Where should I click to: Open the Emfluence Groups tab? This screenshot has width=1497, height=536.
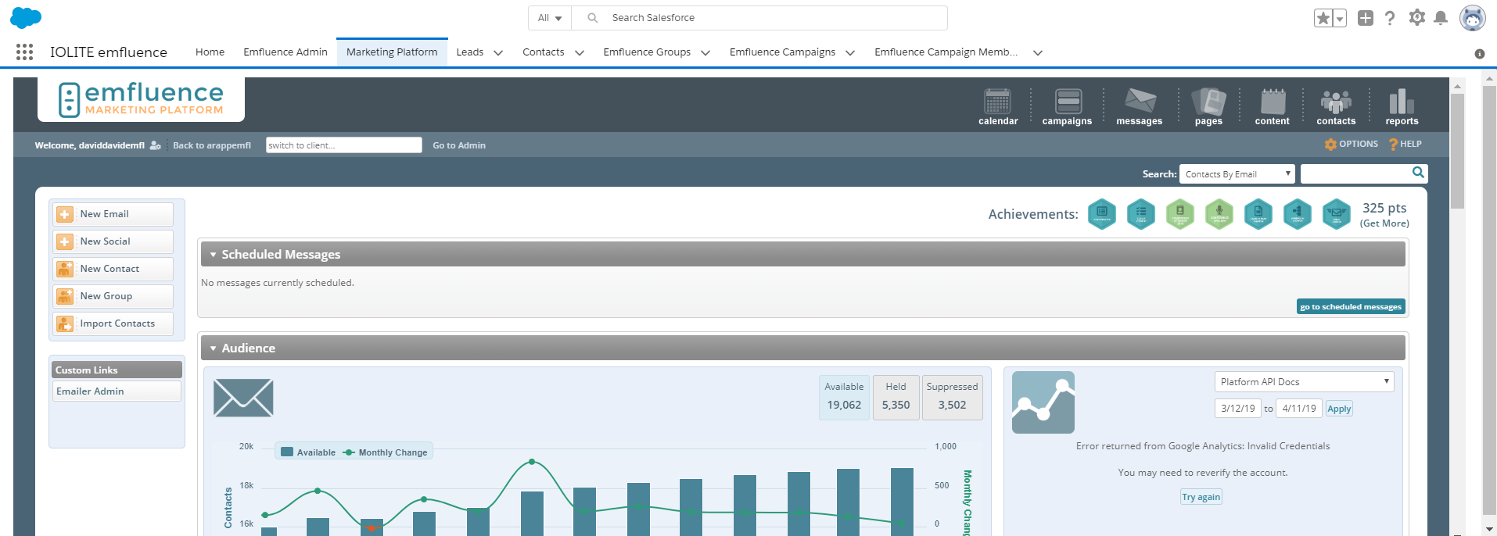coord(647,52)
